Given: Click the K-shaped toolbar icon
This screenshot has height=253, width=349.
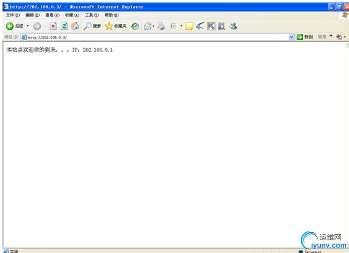Looking at the screenshot, I should (x=211, y=26).
